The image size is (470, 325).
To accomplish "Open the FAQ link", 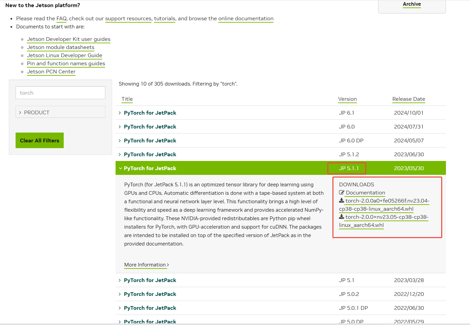I will 61,19.
